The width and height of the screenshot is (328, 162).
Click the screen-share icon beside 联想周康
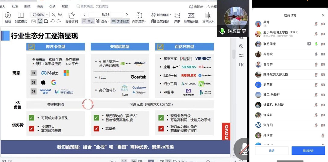click(309, 44)
